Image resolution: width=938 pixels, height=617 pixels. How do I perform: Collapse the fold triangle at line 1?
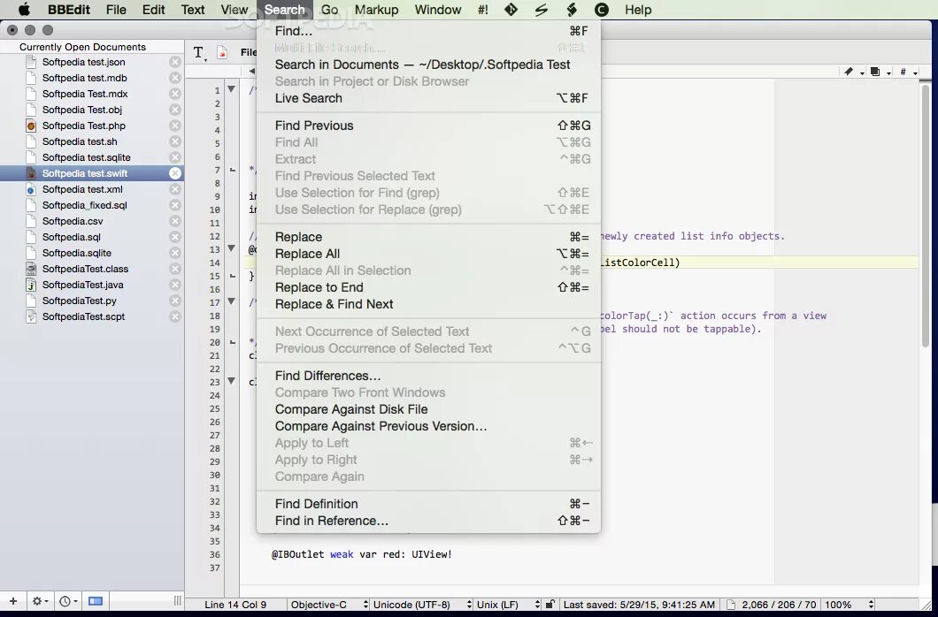(x=232, y=89)
